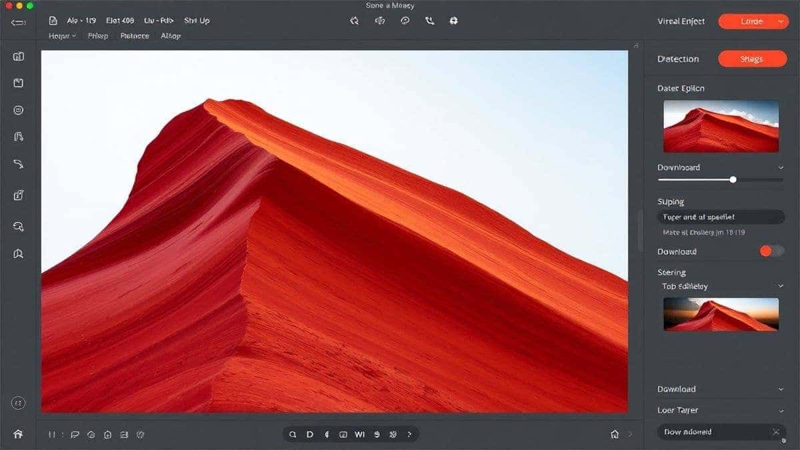The image size is (800, 450).
Task: Click the calendar-like icon in left sidebar
Action: (x=19, y=83)
